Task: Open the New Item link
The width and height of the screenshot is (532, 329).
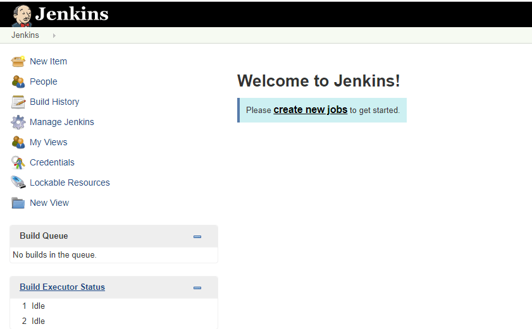Action: click(49, 61)
